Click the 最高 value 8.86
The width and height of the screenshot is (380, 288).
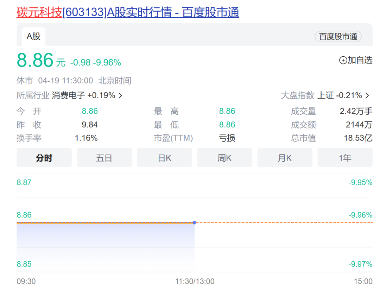tap(227, 111)
